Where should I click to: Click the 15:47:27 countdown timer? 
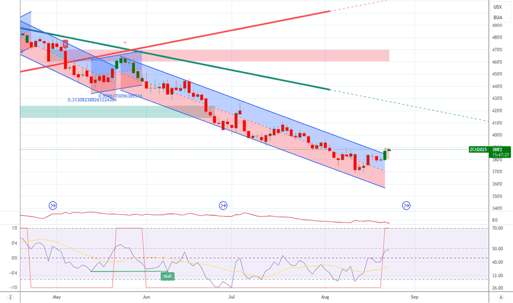[x=500, y=155]
